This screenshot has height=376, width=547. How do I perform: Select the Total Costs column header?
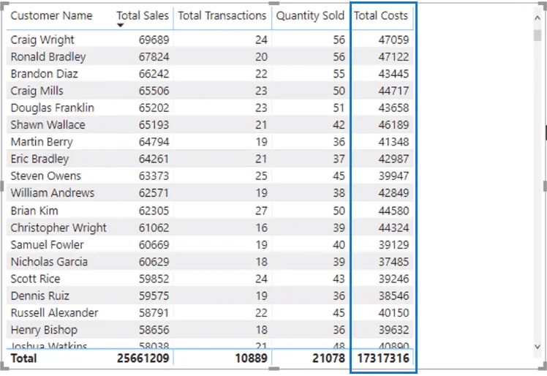(381, 15)
